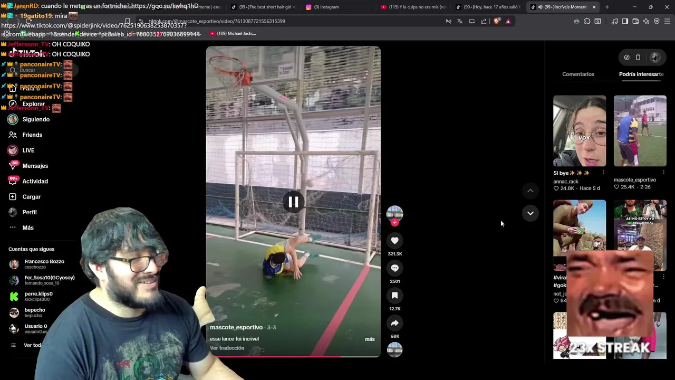The image size is (675, 380).
Task: Open the spinning sound disc below share
Action: pyautogui.click(x=394, y=349)
